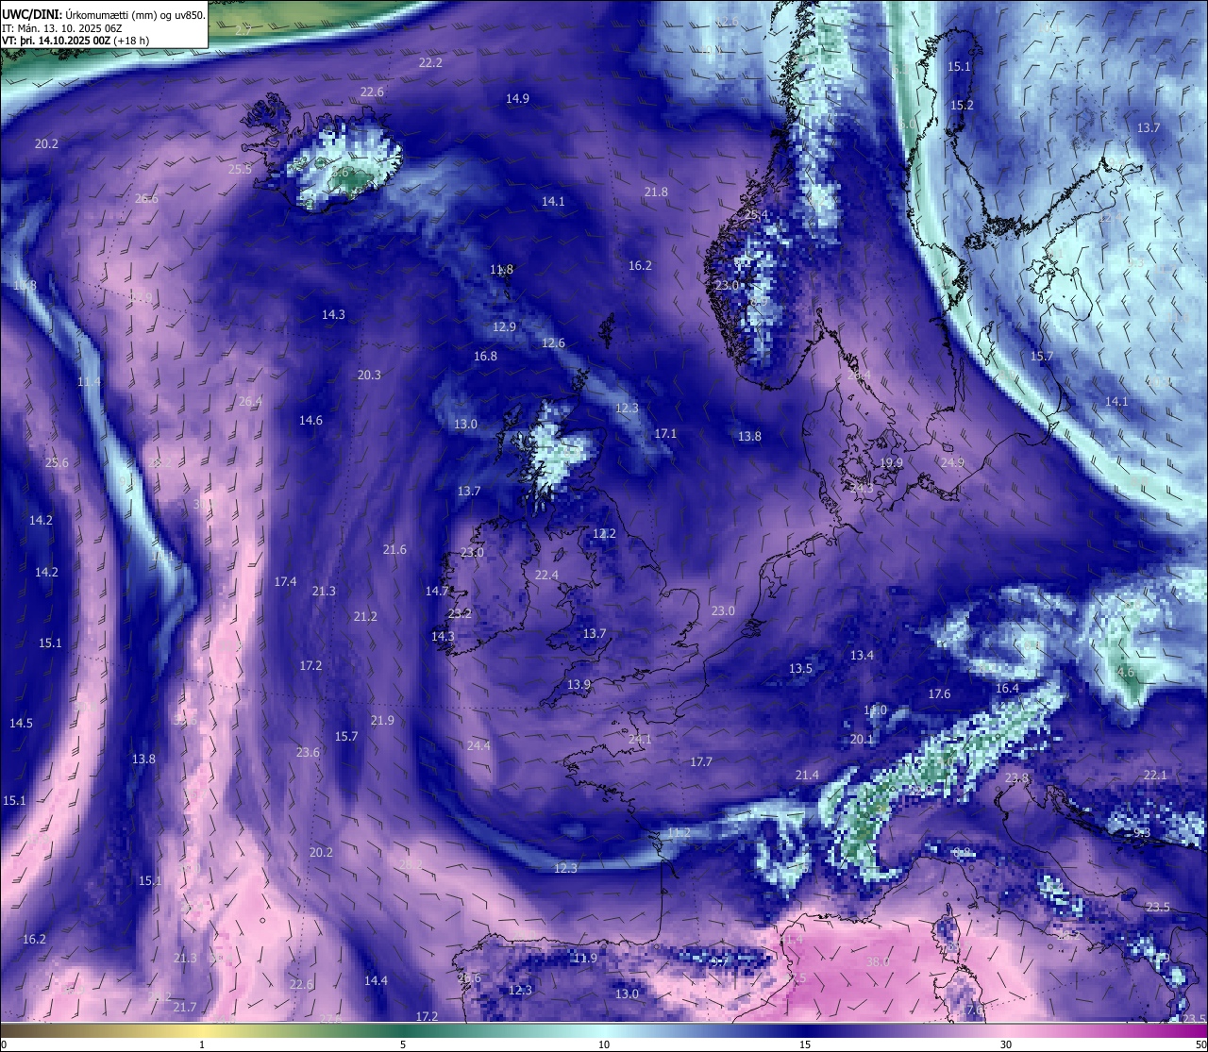The width and height of the screenshot is (1208, 1052).
Task: Click the UWC/DINI title label
Action: [x=31, y=13]
